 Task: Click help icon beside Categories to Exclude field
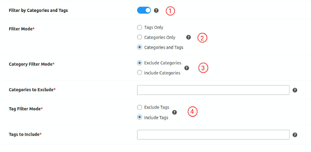[x=295, y=90]
